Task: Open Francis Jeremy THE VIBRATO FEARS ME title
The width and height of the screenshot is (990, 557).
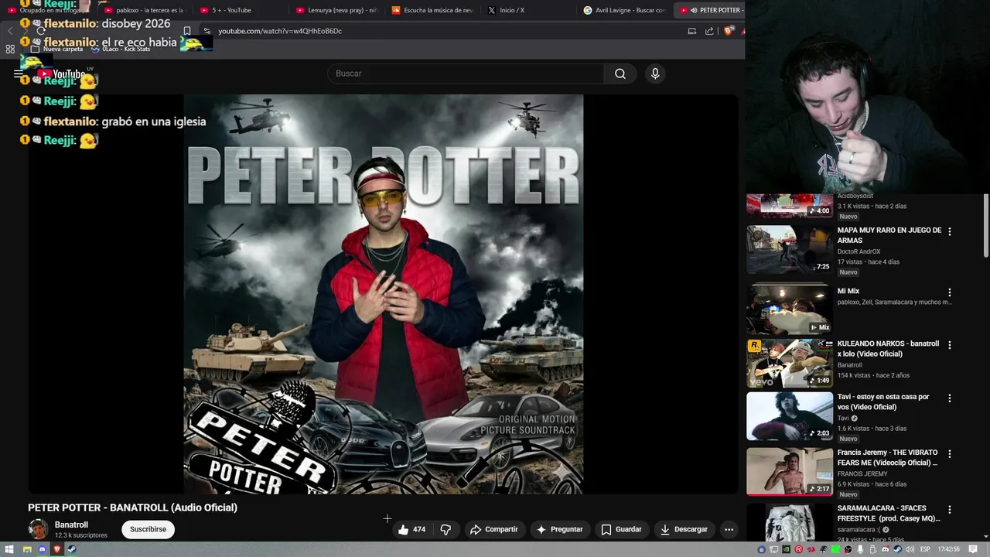Action: point(887,457)
